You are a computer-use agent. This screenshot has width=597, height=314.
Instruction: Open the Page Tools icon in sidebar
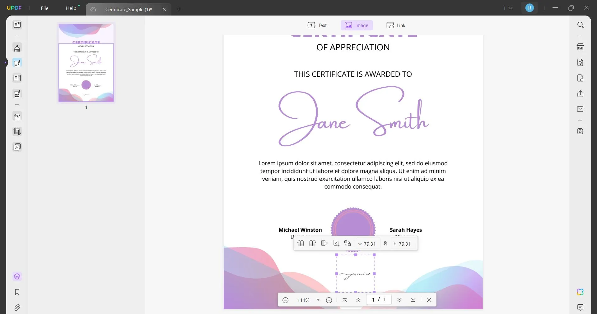pyautogui.click(x=17, y=117)
